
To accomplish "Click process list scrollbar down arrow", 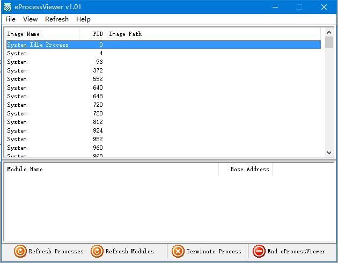I will [329, 153].
